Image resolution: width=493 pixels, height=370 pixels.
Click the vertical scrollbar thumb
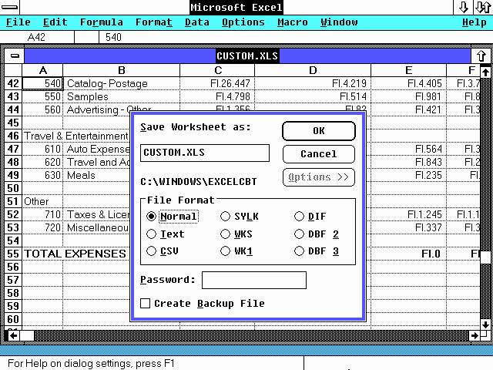click(485, 257)
